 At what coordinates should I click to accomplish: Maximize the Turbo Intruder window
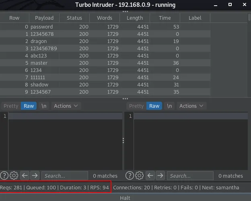(230, 4)
